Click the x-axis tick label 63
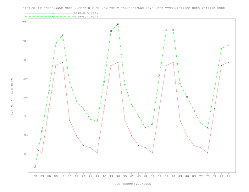 180,176
